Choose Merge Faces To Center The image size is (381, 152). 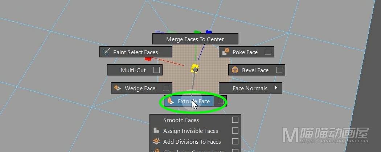click(195, 39)
